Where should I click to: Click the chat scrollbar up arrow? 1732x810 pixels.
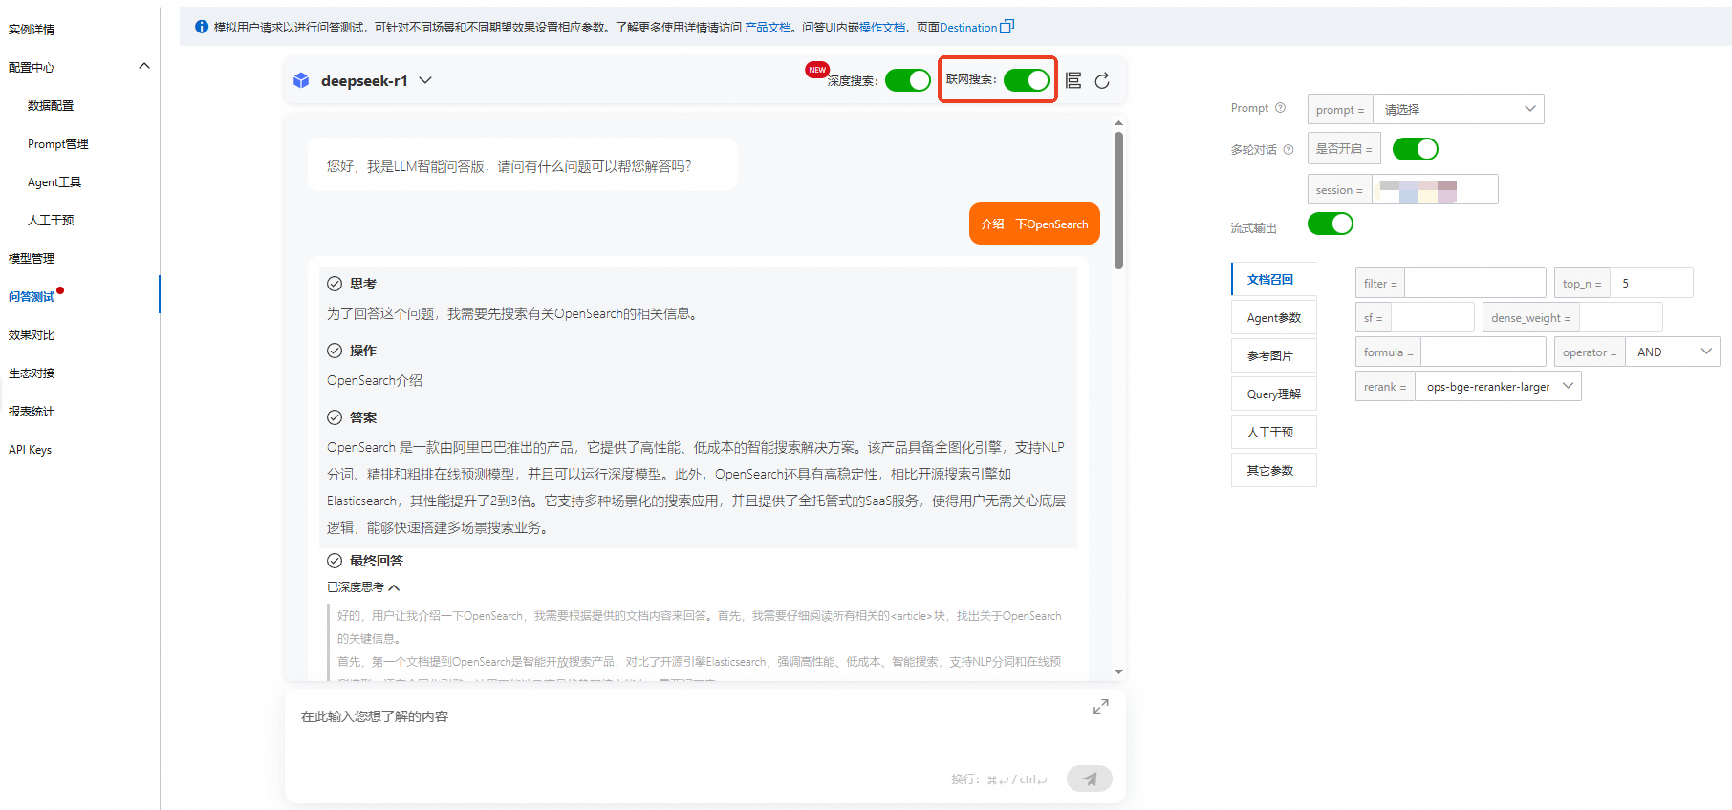(1118, 123)
